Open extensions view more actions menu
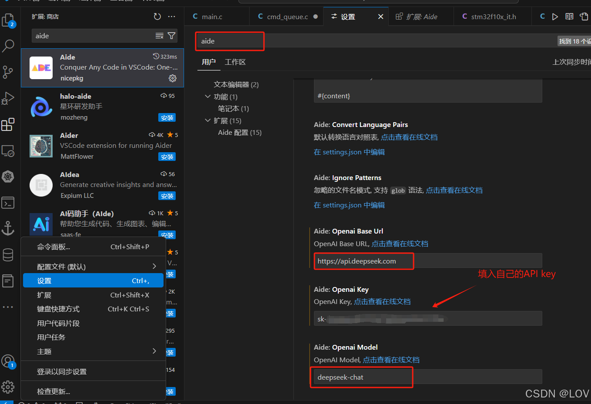 point(172,17)
